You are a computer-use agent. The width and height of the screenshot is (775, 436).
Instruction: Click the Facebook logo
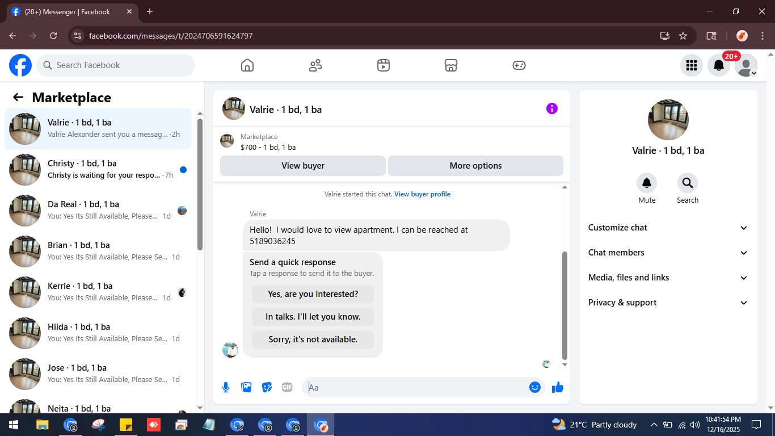tap(20, 65)
